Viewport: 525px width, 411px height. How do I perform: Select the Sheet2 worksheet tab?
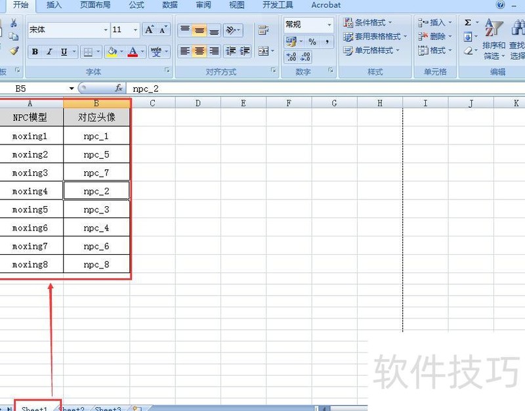(x=70, y=408)
